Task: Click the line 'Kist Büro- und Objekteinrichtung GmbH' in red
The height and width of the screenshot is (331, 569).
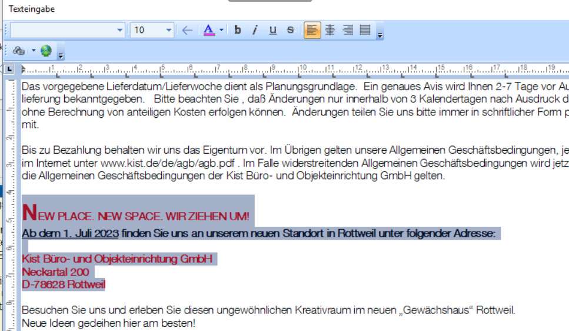Action: click(x=117, y=259)
